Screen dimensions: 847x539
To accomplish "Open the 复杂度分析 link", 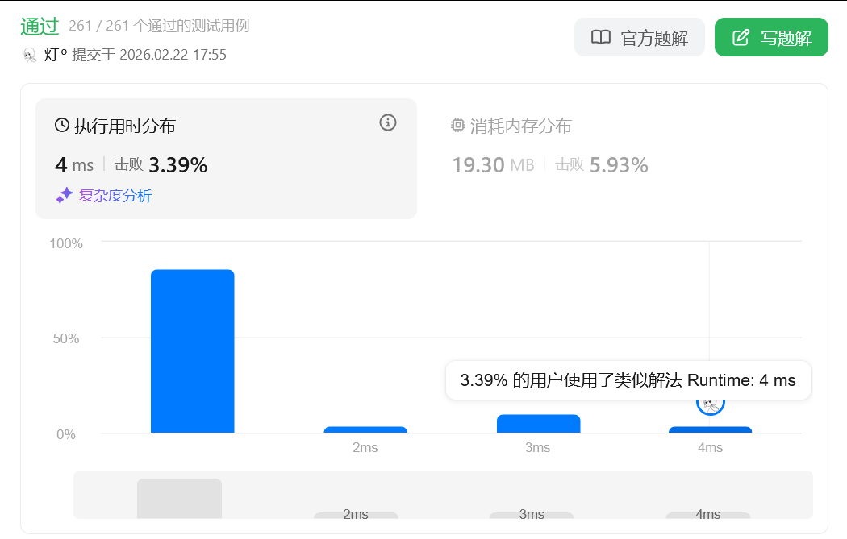I will click(115, 195).
